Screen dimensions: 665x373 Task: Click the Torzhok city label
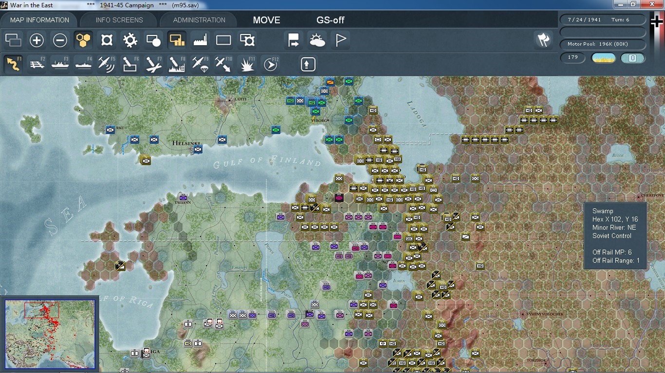click(x=536, y=360)
